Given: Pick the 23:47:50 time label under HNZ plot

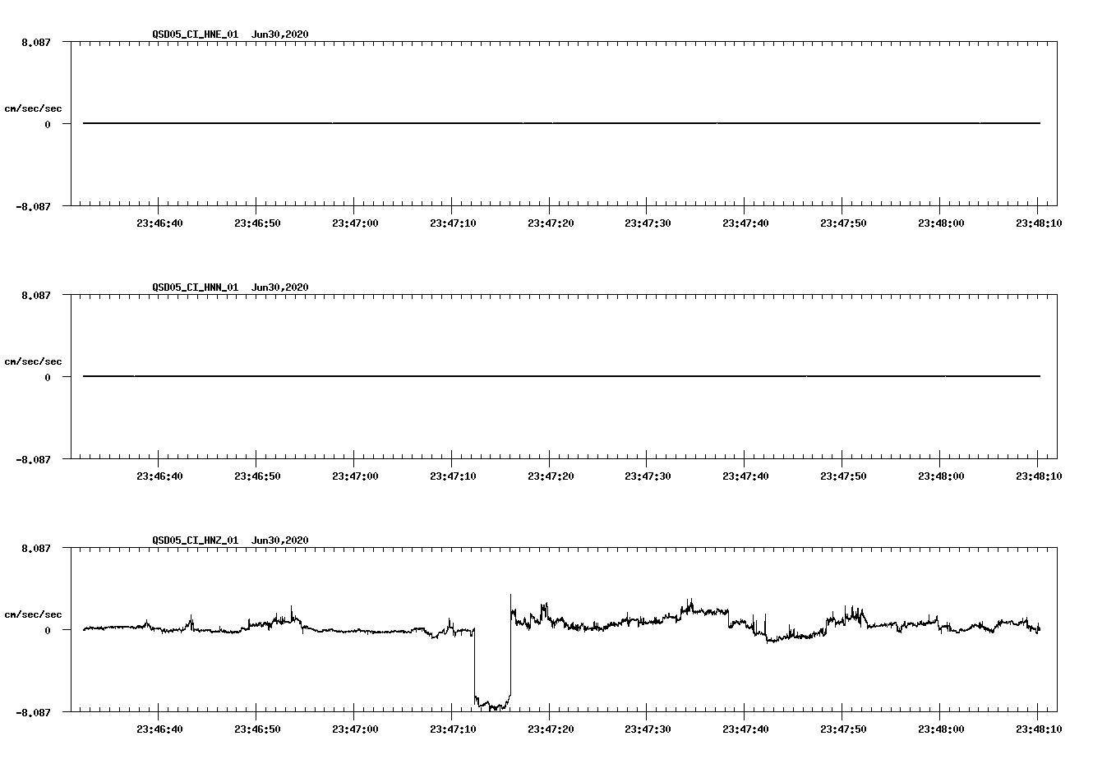Looking at the screenshot, I should coord(843,729).
